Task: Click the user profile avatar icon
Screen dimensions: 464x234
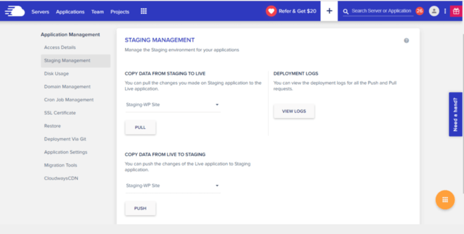Action: [x=434, y=11]
